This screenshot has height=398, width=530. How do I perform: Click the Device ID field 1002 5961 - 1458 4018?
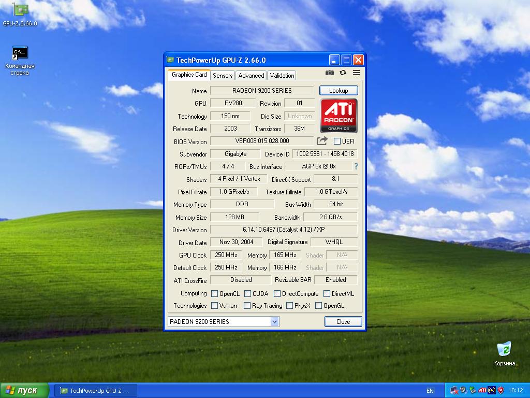point(325,153)
